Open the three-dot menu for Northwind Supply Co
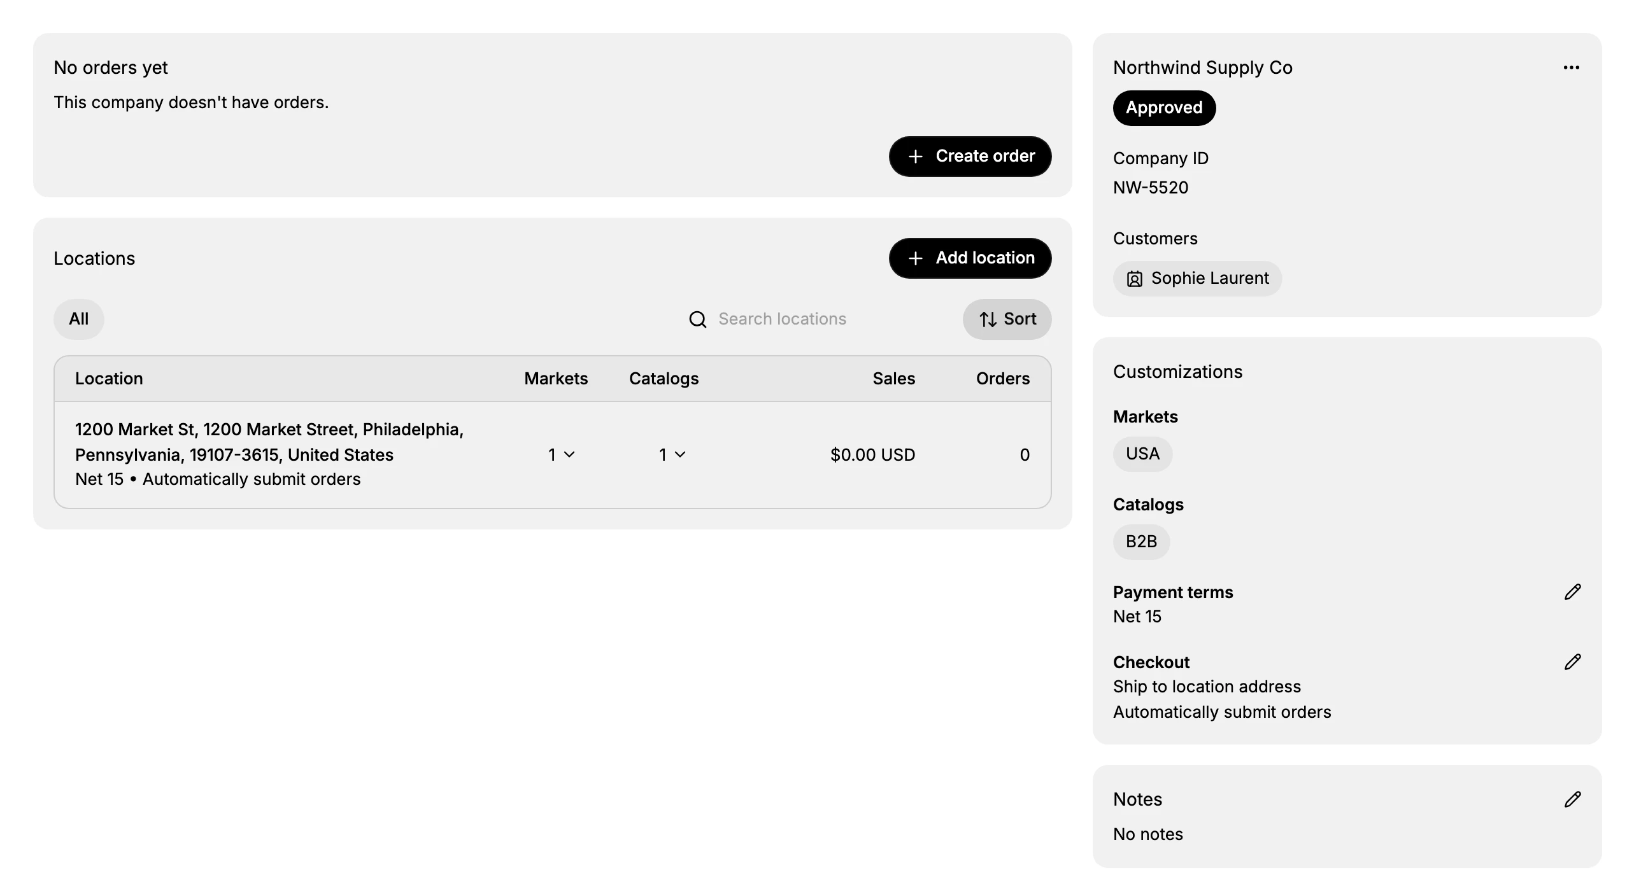 1571,67
